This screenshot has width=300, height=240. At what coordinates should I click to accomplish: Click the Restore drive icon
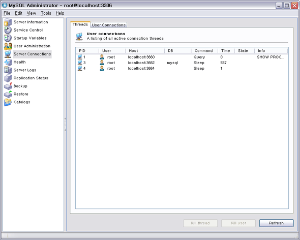point(8,94)
